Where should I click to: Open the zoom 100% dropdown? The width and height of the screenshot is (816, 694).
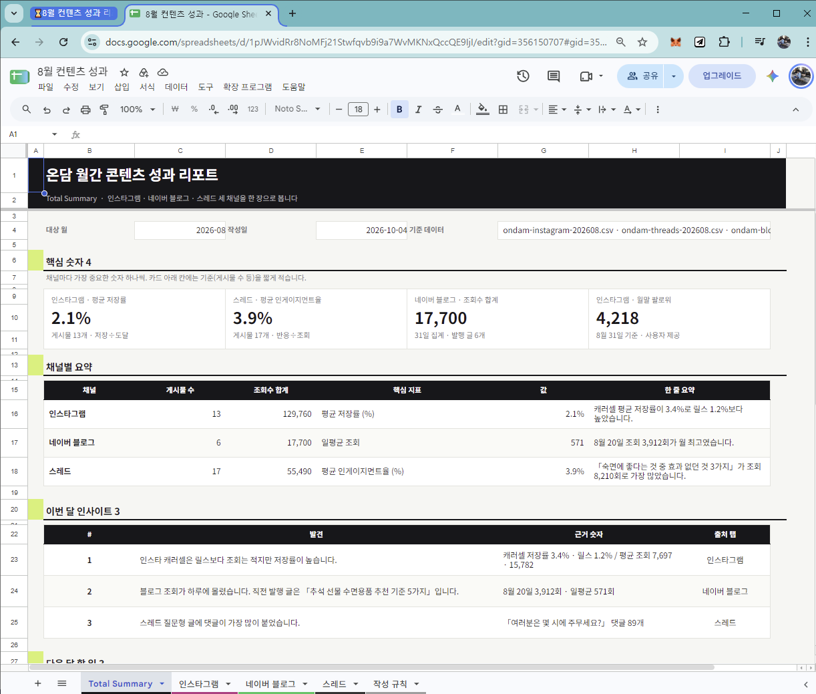click(x=138, y=110)
